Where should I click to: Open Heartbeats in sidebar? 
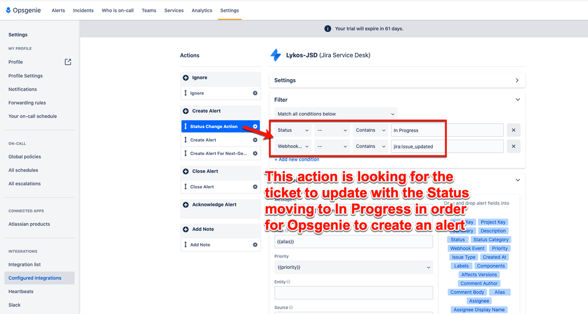click(x=21, y=291)
